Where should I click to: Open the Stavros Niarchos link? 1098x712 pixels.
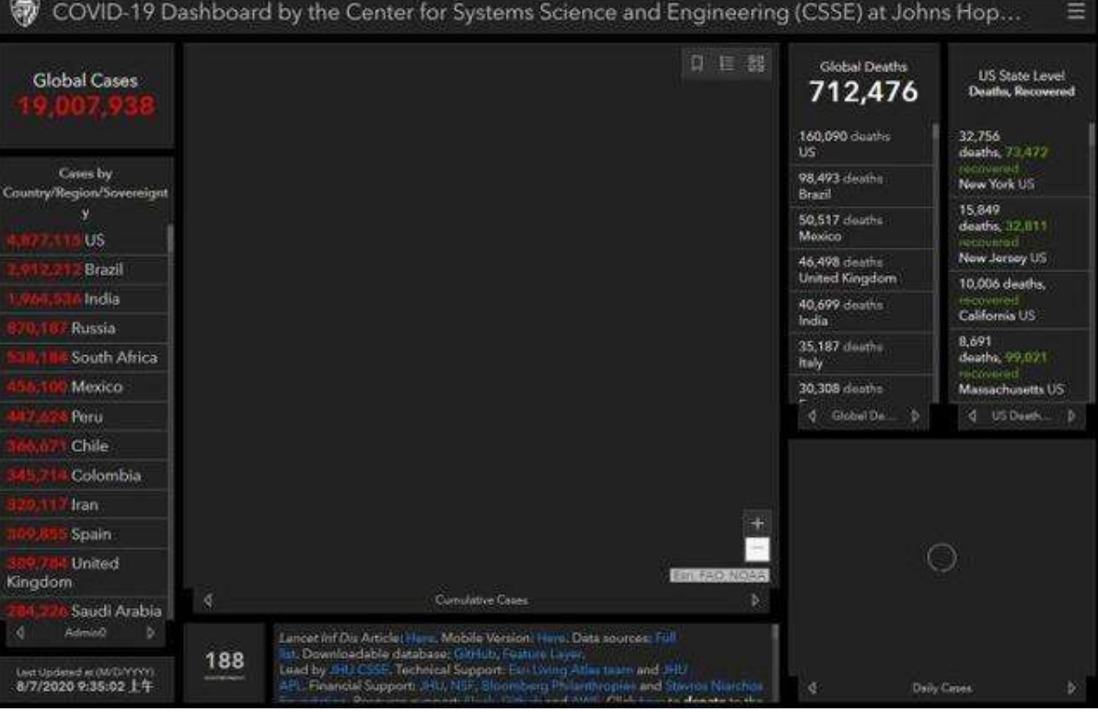tap(713, 686)
